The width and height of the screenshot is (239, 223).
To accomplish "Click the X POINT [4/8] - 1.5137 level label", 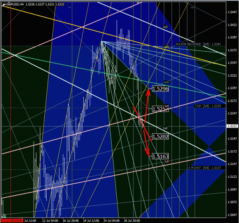I will pyautogui.click(x=205, y=168).
